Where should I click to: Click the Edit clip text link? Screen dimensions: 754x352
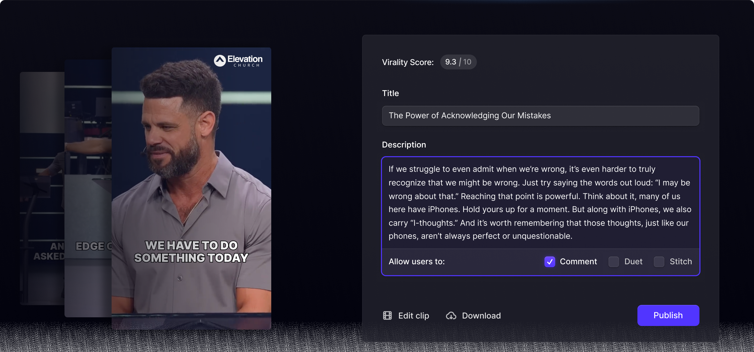(414, 315)
